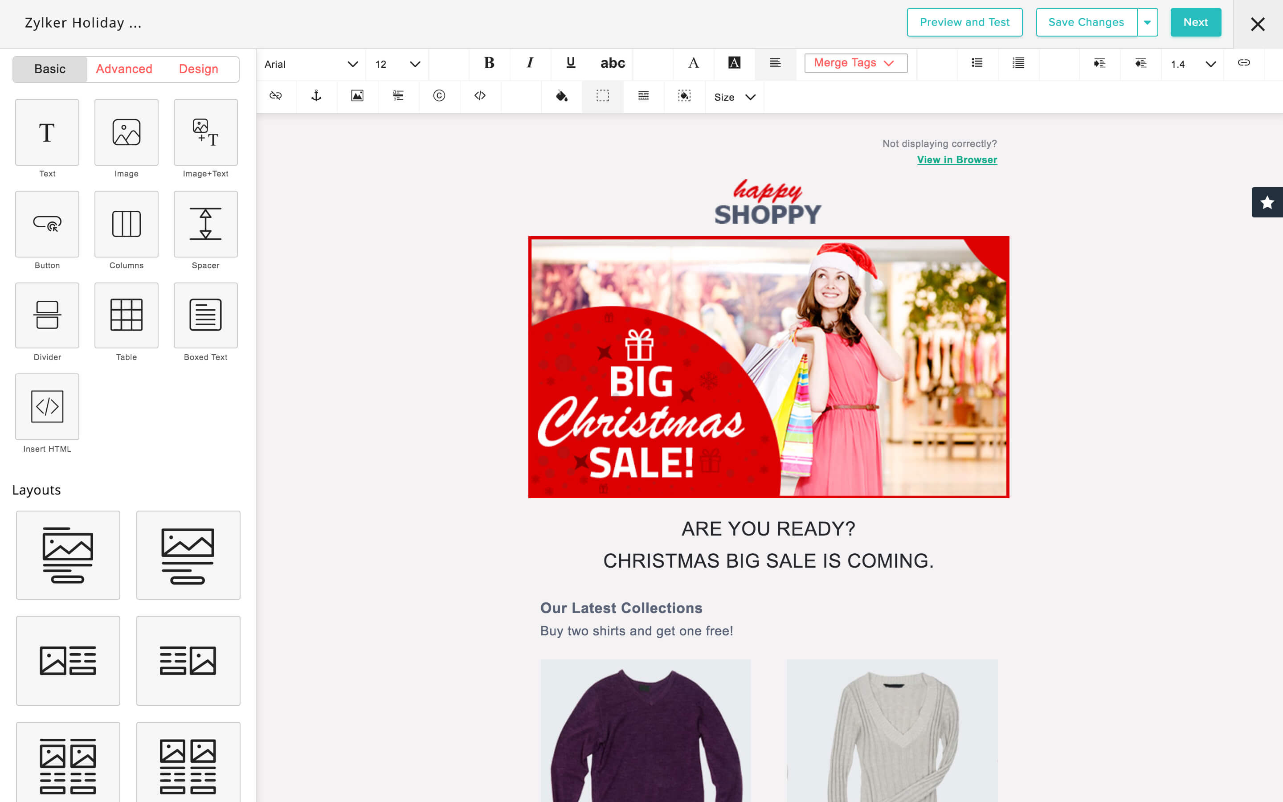Image resolution: width=1283 pixels, height=802 pixels.
Task: Expand Save Changes arrow menu
Action: click(1147, 22)
